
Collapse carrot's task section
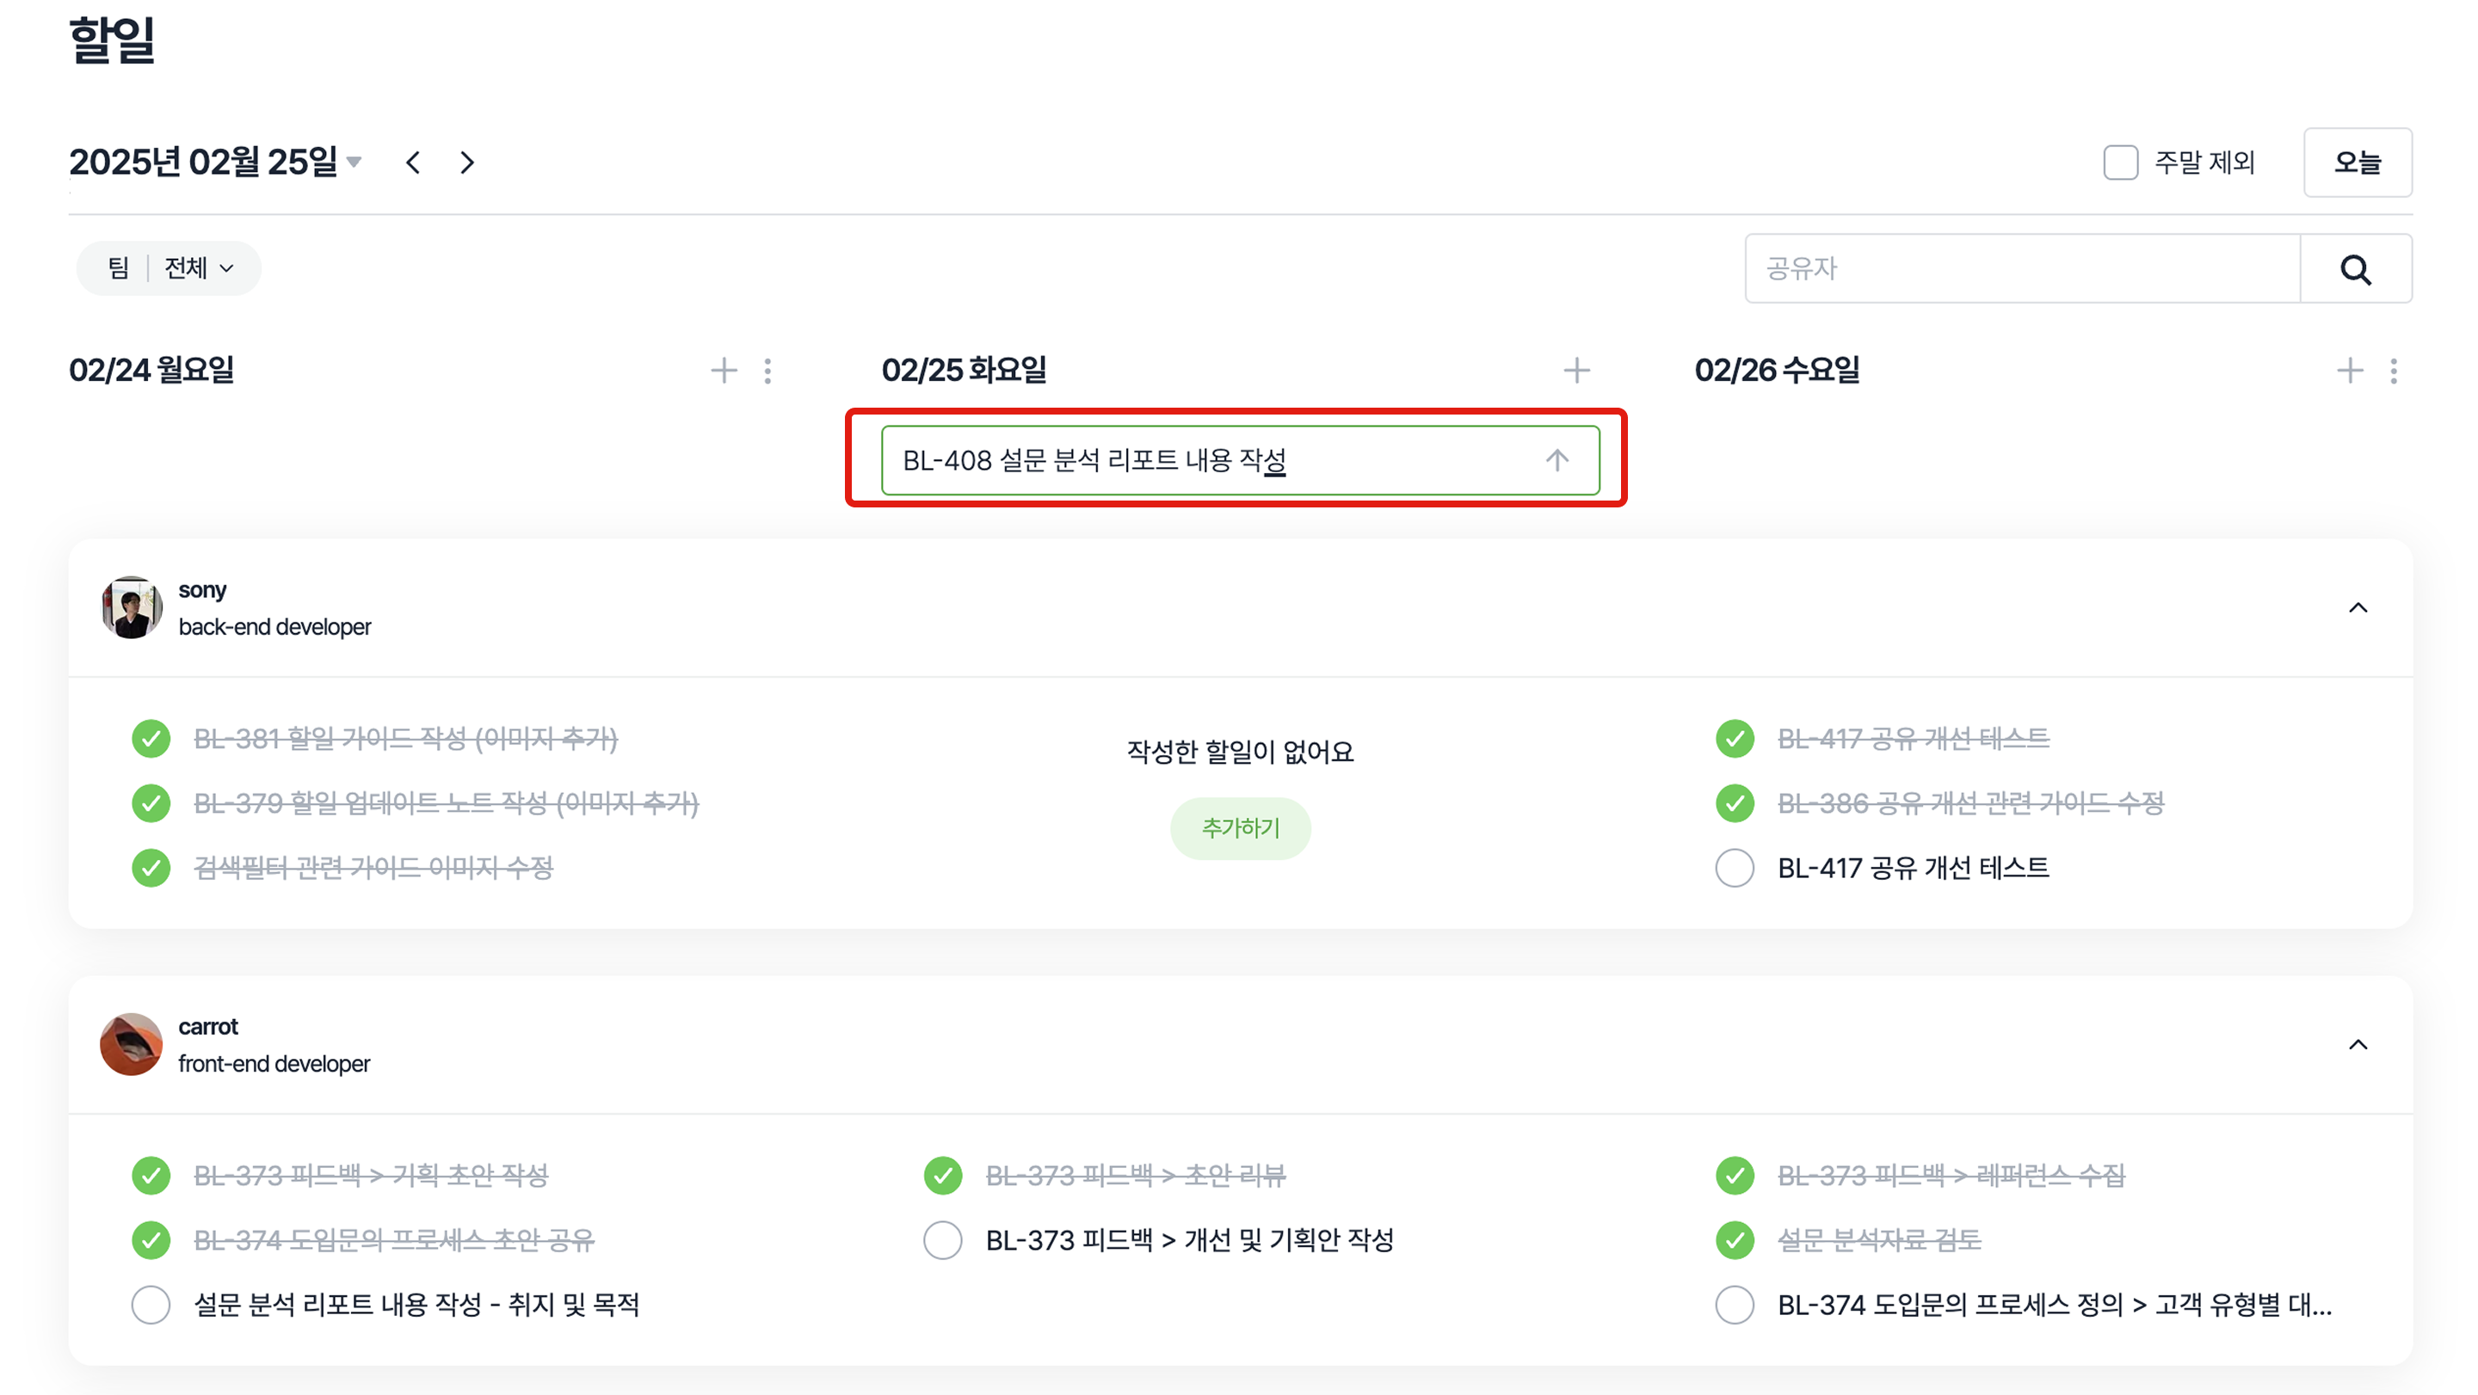[x=2358, y=1045]
